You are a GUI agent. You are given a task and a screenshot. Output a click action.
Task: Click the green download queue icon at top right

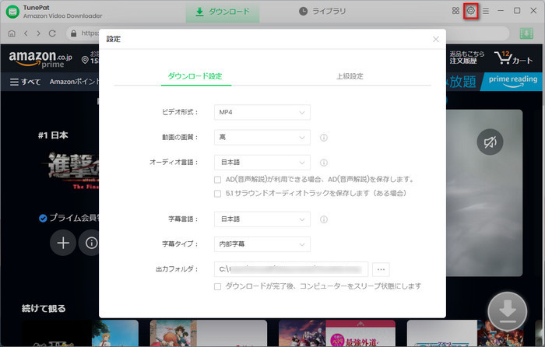tap(526, 33)
